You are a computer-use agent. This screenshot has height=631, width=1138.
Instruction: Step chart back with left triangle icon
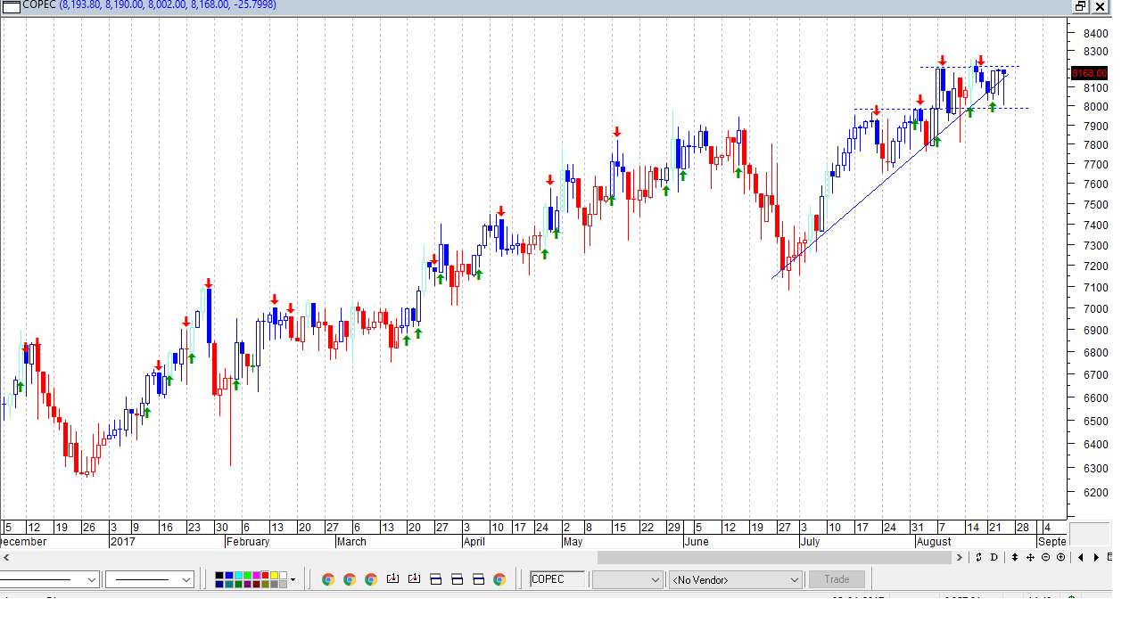click(1081, 558)
